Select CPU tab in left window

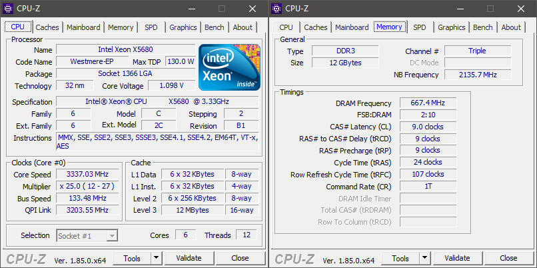(18, 27)
